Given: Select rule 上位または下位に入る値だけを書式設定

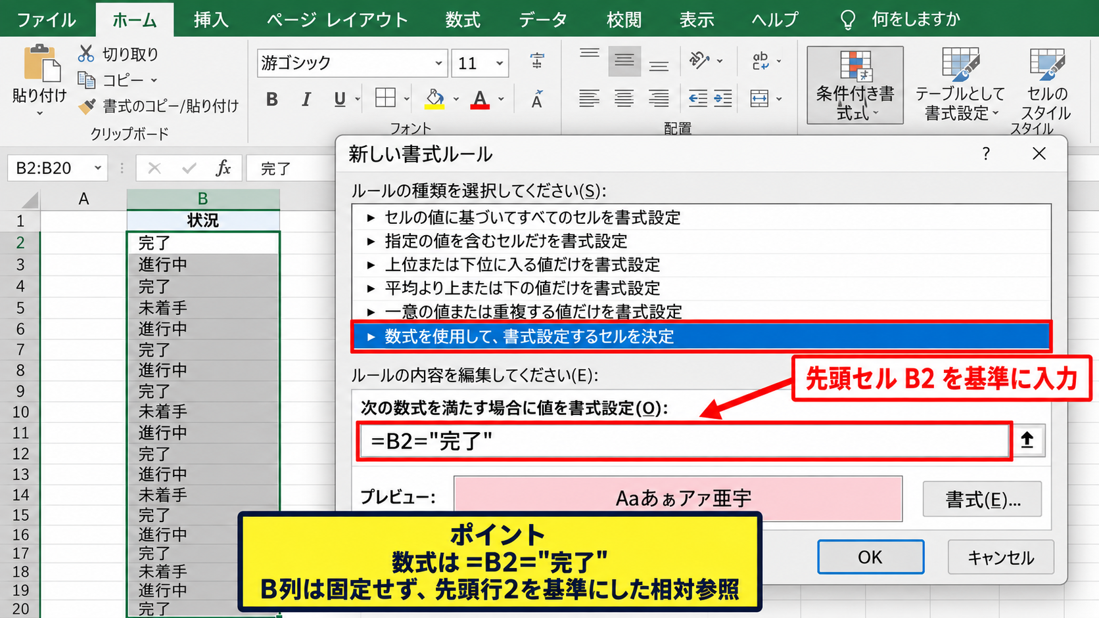Looking at the screenshot, I should (x=701, y=265).
